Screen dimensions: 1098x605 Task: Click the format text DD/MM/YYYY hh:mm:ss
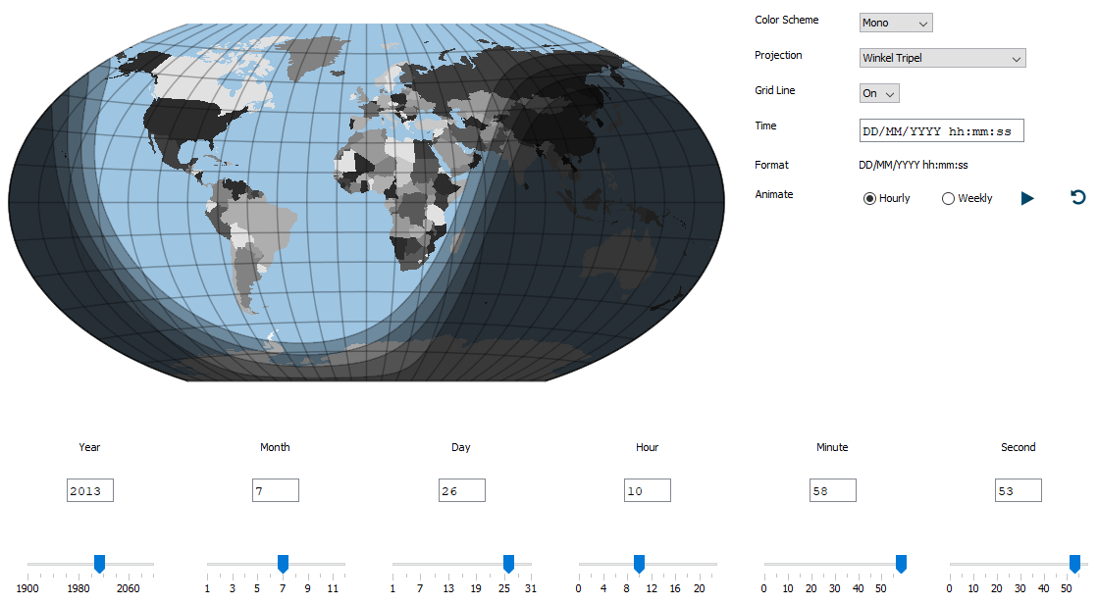click(914, 165)
